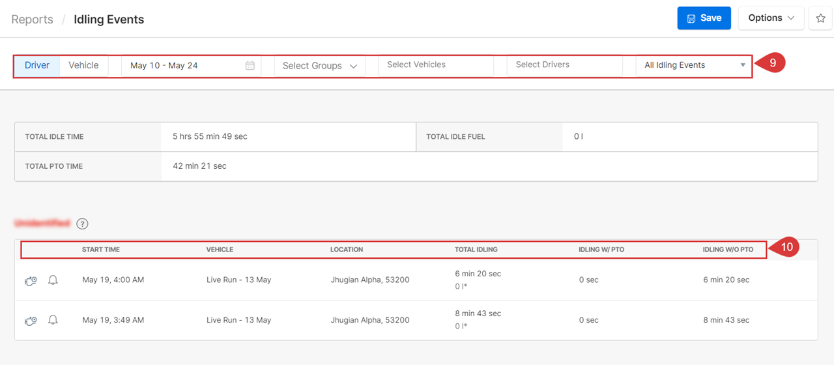Sort by Start Time column header

(x=101, y=250)
